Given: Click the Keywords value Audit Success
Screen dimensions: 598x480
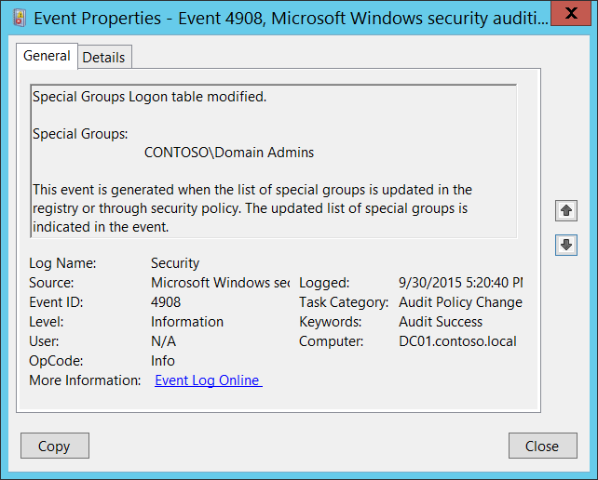Looking at the screenshot, I should point(441,322).
